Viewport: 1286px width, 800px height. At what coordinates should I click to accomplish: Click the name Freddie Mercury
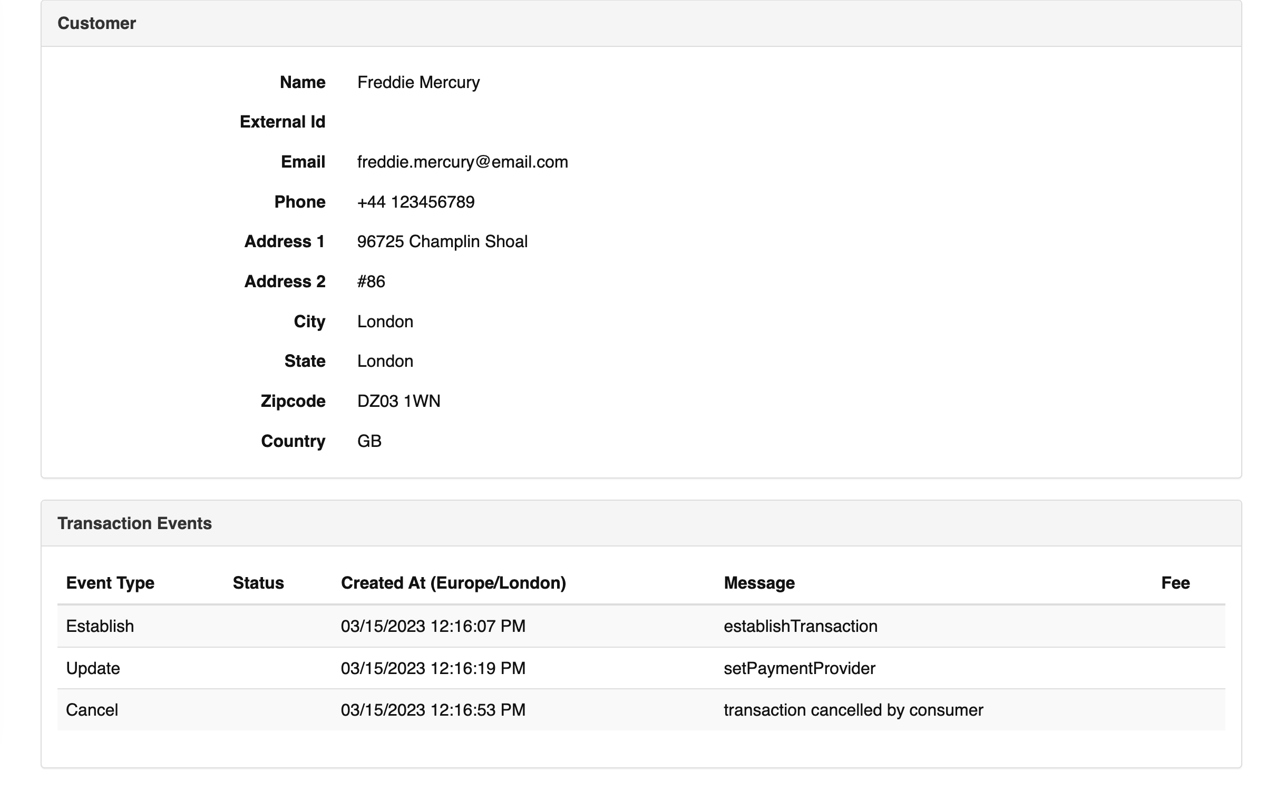[x=418, y=83]
